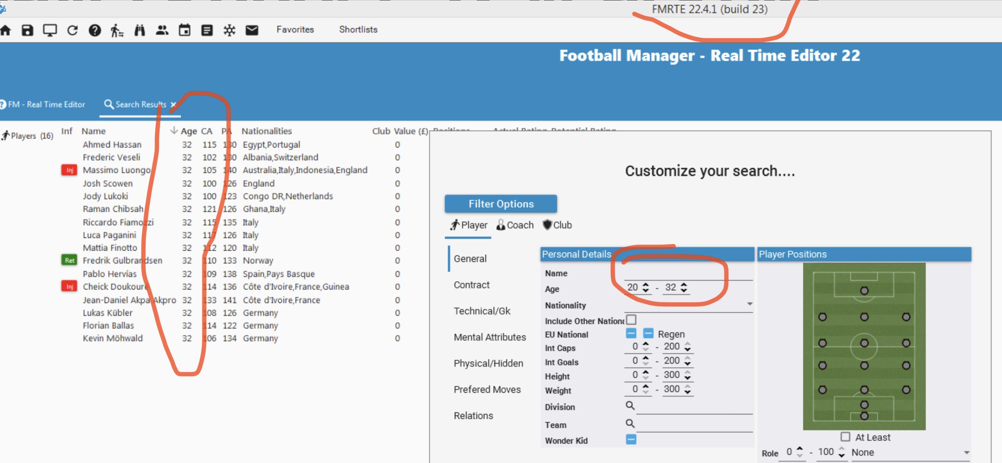The height and width of the screenshot is (463, 1002).
Task: Click the Save floppy disk icon
Action: click(x=27, y=30)
